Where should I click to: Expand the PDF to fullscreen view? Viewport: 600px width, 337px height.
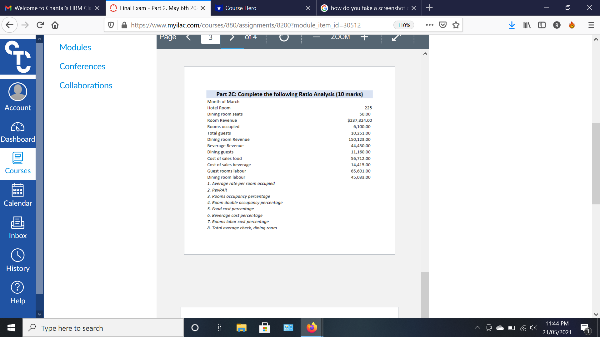click(x=396, y=37)
